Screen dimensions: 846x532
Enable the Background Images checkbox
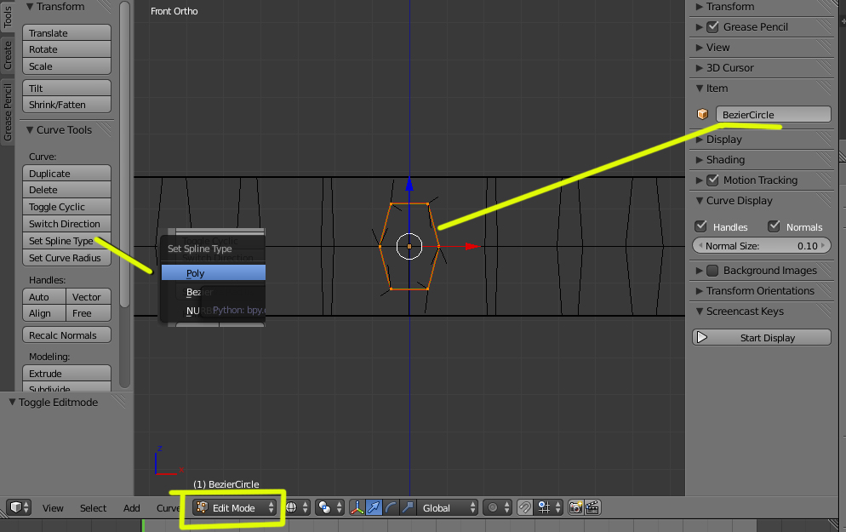[712, 271]
